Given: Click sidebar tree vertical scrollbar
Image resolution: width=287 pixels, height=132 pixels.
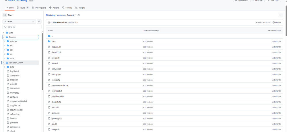Looking at the screenshot, I should pyautogui.click(x=42, y=62).
